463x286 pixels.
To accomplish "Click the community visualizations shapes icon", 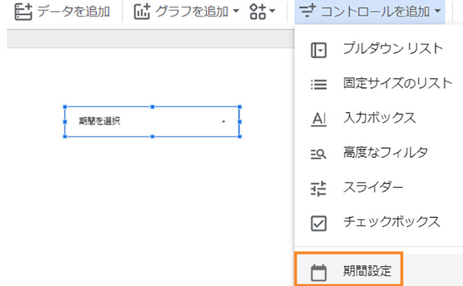I will (x=258, y=11).
